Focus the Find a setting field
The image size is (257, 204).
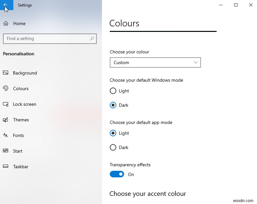(x=50, y=39)
